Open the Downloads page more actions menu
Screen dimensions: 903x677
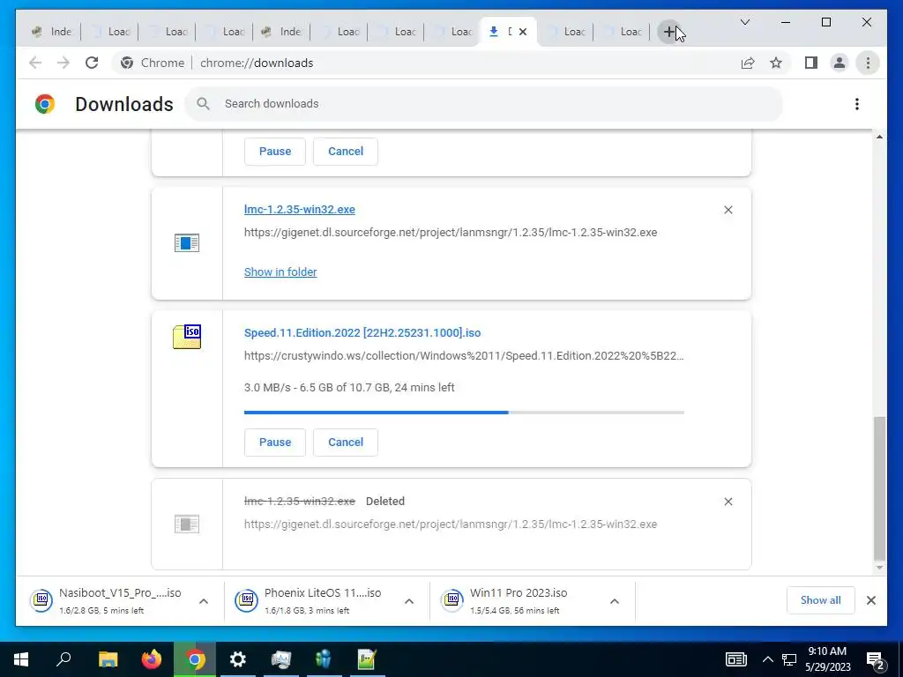[857, 104]
